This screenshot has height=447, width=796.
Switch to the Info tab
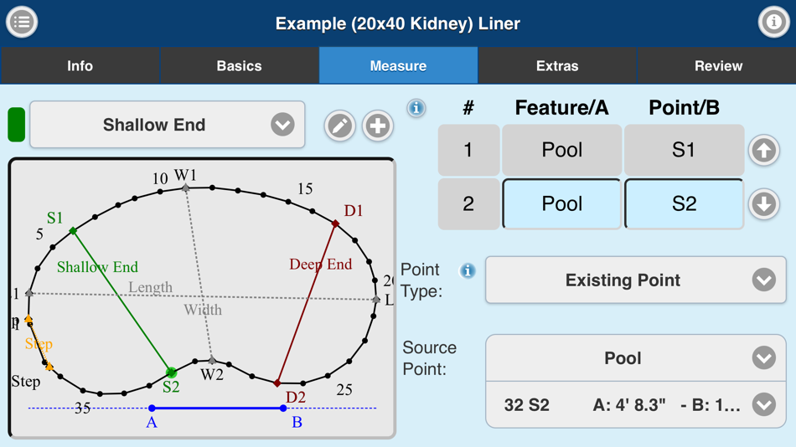coord(80,66)
